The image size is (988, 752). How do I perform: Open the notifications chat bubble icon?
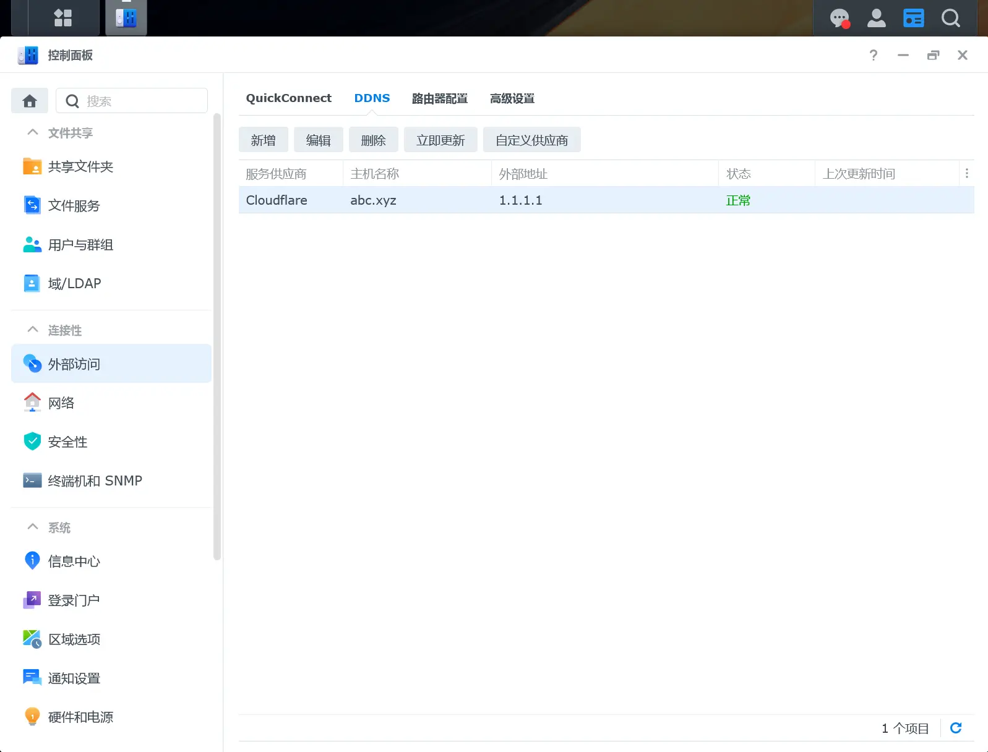coord(840,18)
